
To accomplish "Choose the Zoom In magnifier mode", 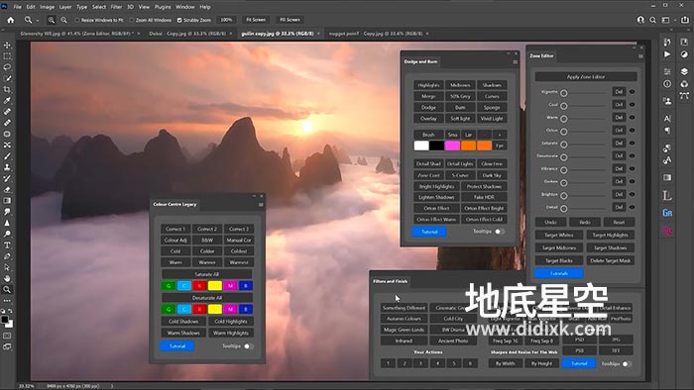I will (x=52, y=20).
